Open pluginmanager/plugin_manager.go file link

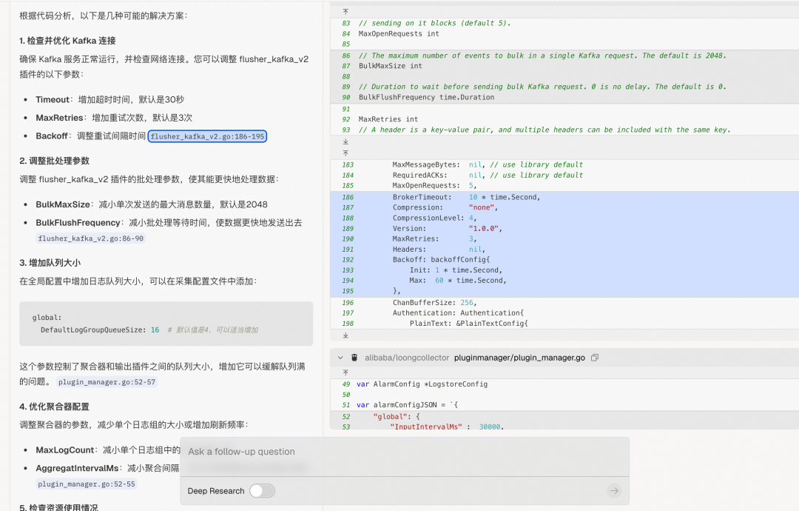[519, 358]
